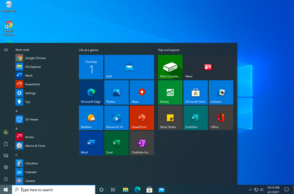Open 3D Viewer from the app list
Viewport: 294px width, 194px height.
click(x=32, y=119)
